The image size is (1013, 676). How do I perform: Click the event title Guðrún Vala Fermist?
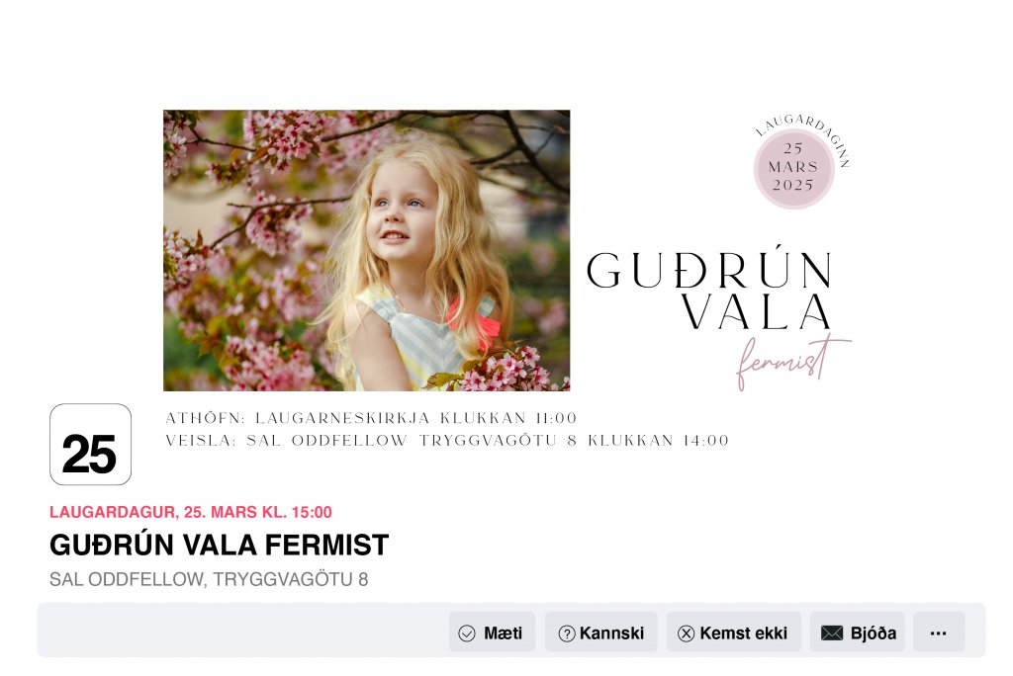(219, 545)
